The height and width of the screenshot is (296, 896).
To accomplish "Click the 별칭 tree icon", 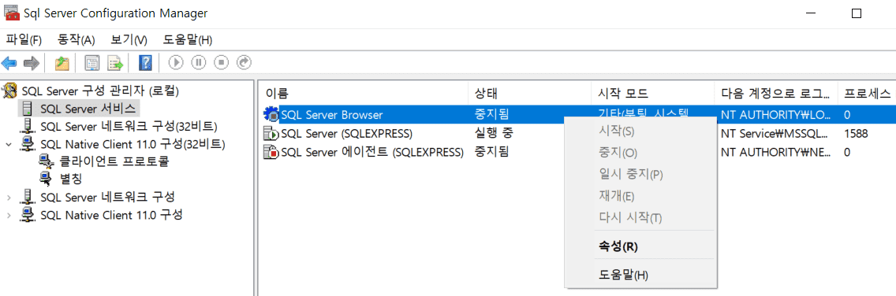I will coord(47,179).
